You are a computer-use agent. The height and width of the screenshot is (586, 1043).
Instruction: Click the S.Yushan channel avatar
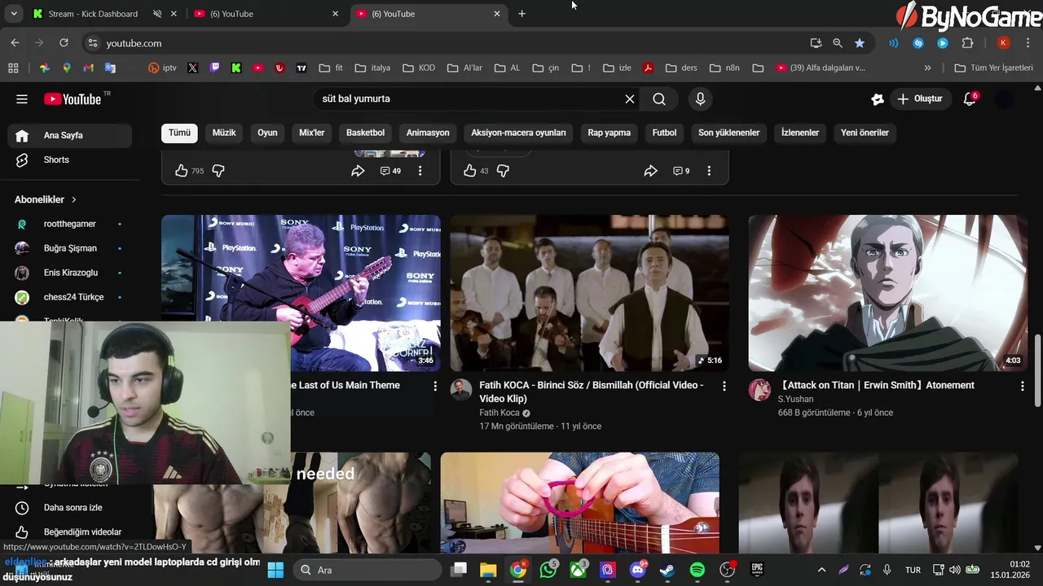point(759,390)
